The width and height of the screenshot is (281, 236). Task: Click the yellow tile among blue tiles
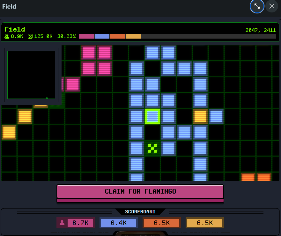click(200, 116)
